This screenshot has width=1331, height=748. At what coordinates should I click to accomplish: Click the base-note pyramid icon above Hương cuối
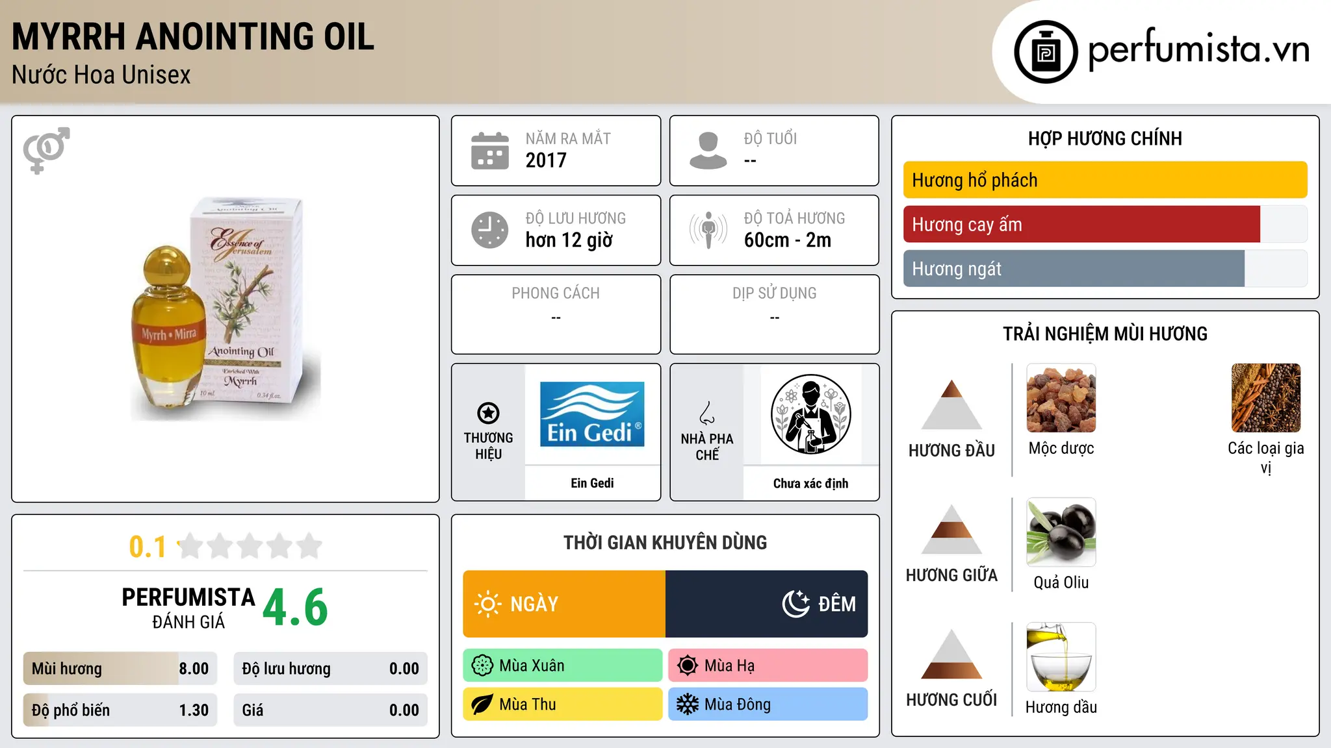click(951, 654)
